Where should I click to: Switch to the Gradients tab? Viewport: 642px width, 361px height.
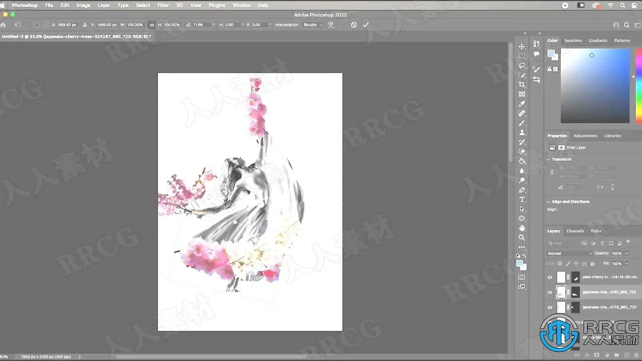tap(598, 41)
